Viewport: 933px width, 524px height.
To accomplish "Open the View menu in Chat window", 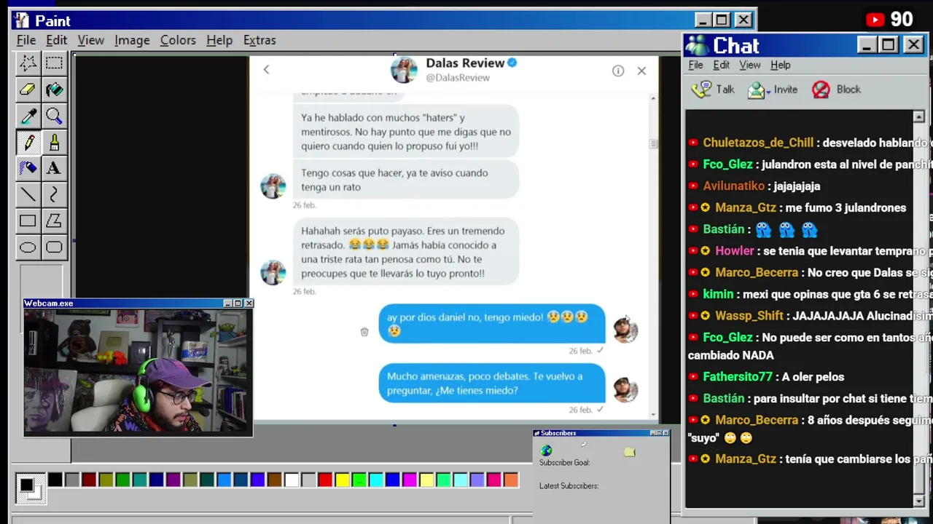I will [749, 65].
